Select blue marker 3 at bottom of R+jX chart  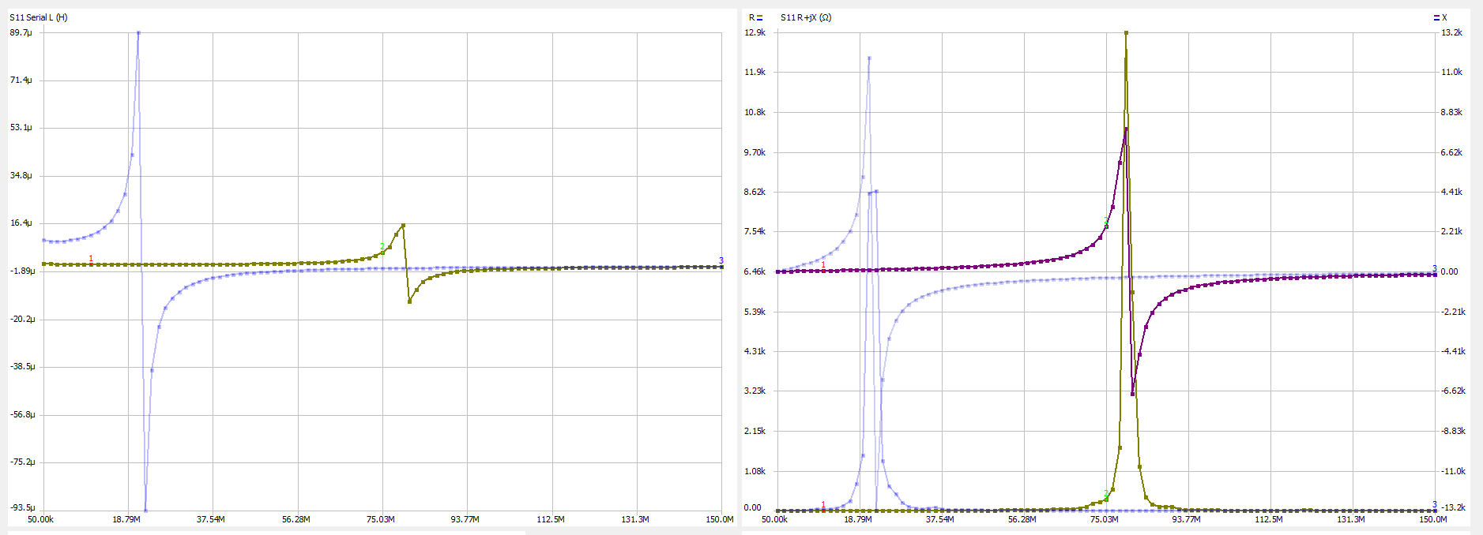tap(1435, 505)
